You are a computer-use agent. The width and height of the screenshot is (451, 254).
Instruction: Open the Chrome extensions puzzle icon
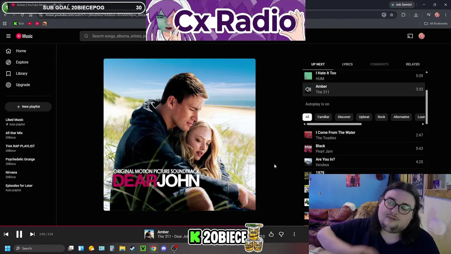pyautogui.click(x=403, y=15)
